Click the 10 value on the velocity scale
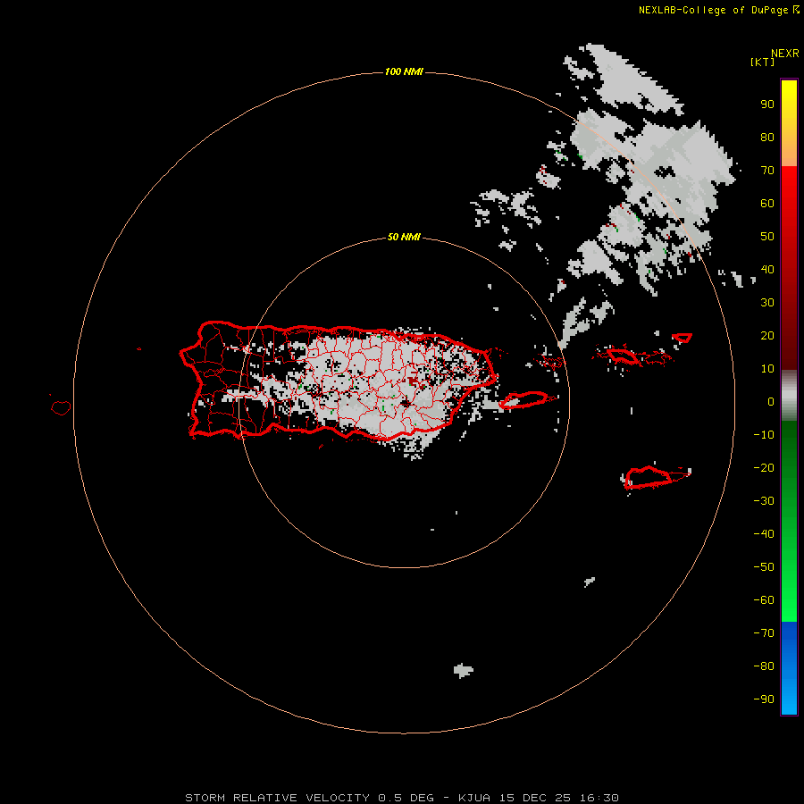804x804 pixels. pos(767,369)
